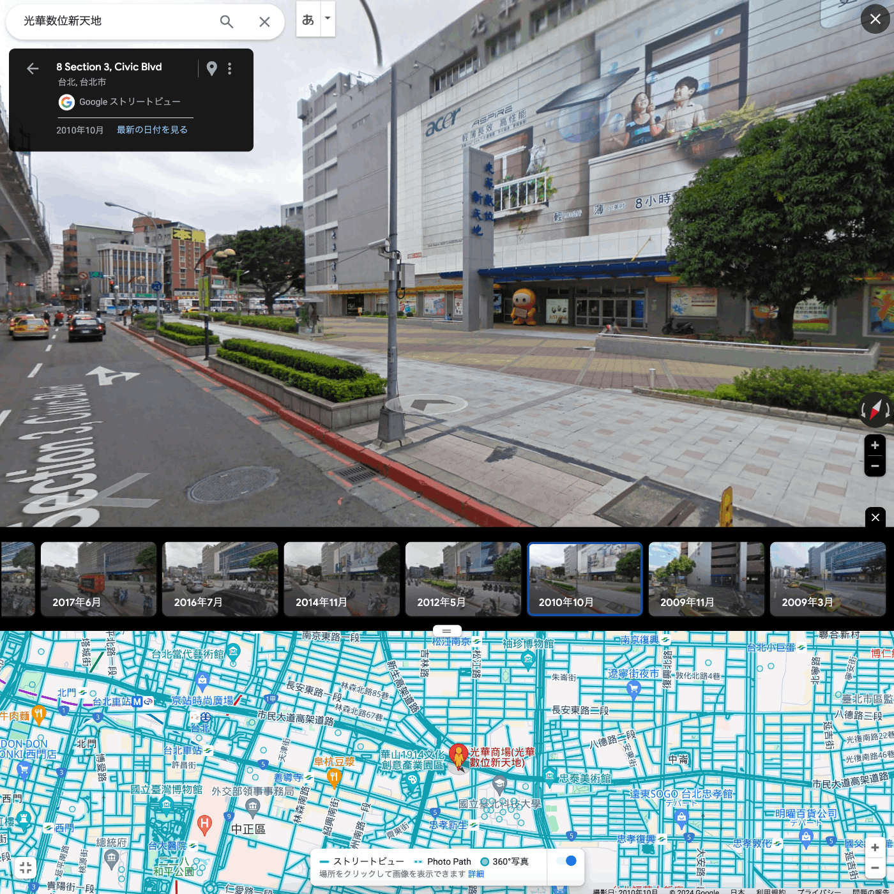Viewport: 894px width, 894px height.
Task: Click the 中正區 district label
Action: pyautogui.click(x=248, y=829)
